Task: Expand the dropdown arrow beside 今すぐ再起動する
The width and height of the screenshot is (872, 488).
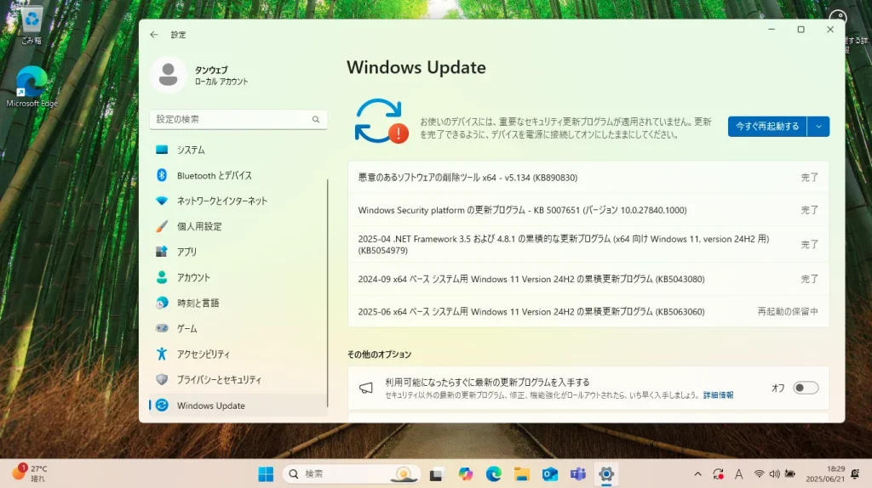Action: 818,127
